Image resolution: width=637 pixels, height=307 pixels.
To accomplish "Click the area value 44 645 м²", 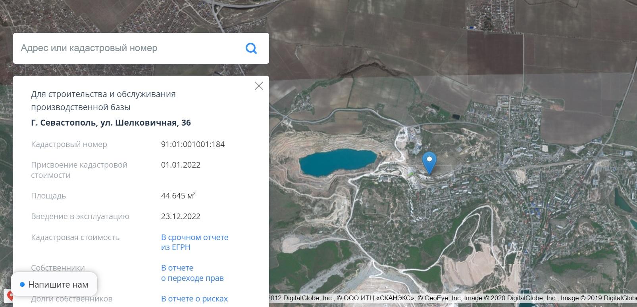I will tap(178, 196).
